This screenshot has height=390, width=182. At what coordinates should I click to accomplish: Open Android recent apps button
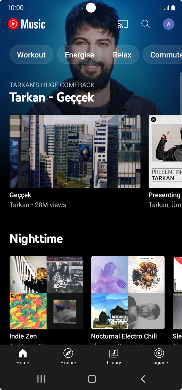coord(41,379)
